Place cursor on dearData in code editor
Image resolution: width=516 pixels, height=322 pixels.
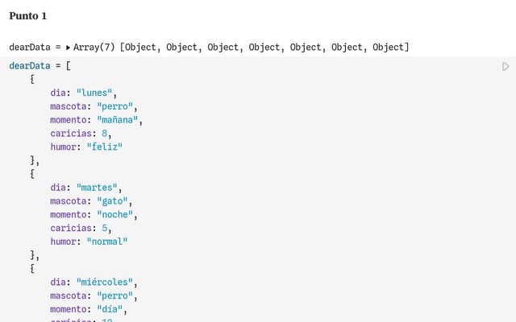[30, 66]
